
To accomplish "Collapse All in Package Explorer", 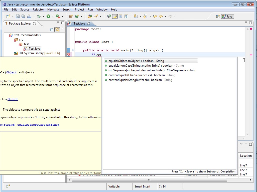I will point(51,30).
